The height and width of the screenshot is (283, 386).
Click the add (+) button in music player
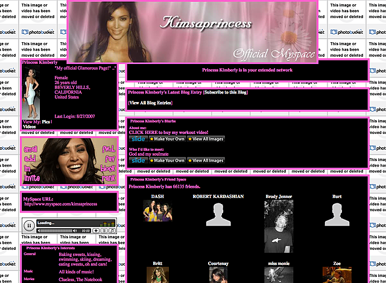[96, 231]
